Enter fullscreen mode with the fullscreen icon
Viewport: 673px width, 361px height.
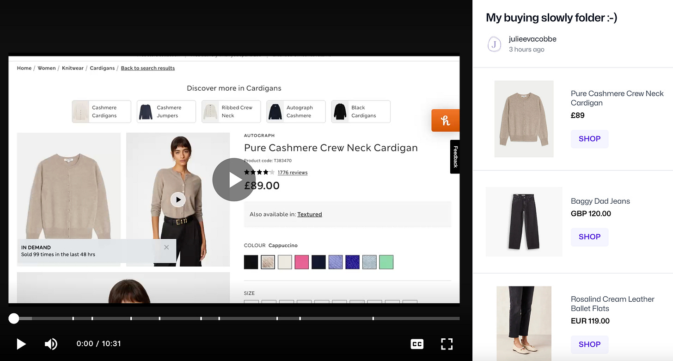pyautogui.click(x=447, y=344)
